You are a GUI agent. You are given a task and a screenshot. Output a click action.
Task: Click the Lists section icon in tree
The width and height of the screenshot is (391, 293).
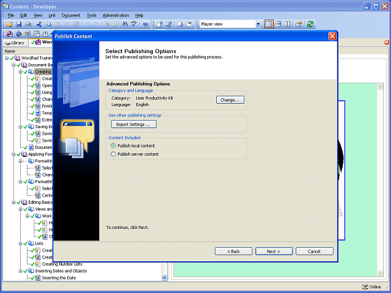pos(31,243)
